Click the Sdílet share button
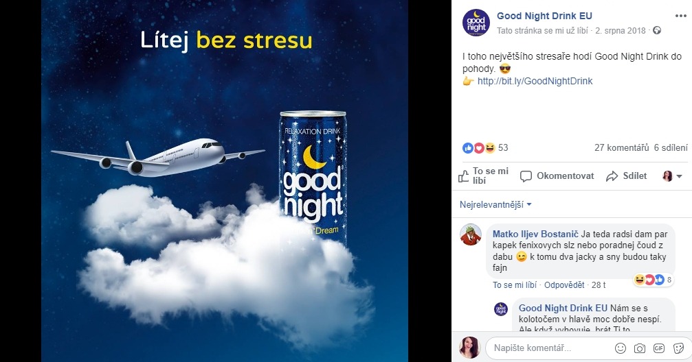692x362 pixels. click(x=626, y=176)
